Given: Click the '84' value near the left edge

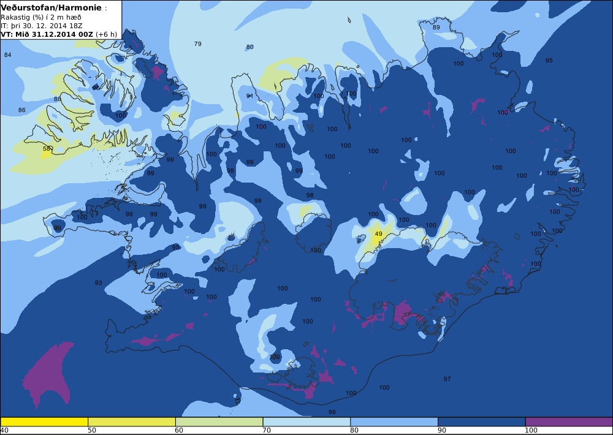Looking at the screenshot, I should (8, 55).
